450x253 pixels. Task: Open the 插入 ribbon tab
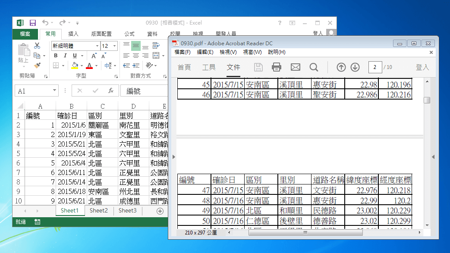[73, 34]
